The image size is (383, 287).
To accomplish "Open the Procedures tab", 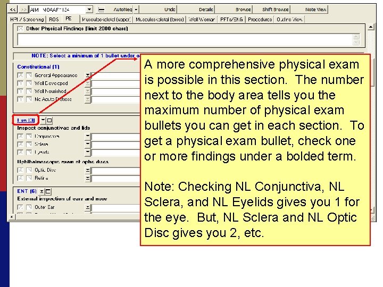I will [260, 19].
